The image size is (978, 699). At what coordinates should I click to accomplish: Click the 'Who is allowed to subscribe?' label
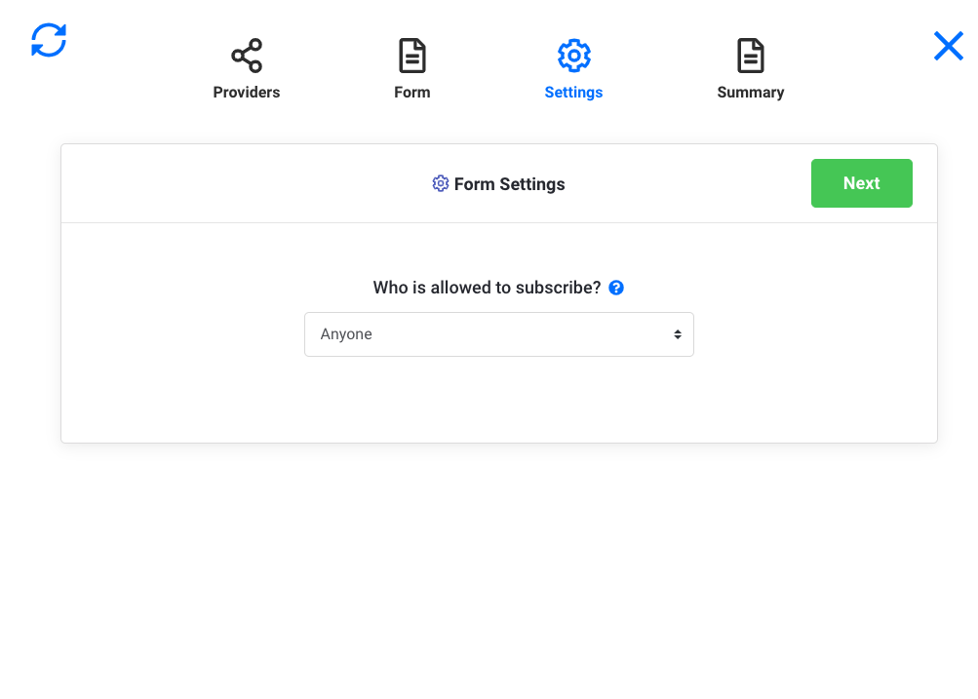click(x=488, y=288)
